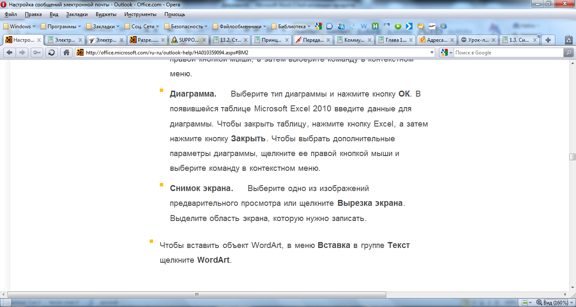Go back with the Back arrow button
Viewport: 576px width, 307px height.
[10, 53]
